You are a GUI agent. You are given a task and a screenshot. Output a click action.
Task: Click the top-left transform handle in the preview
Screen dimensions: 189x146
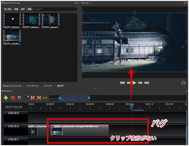(83, 13)
